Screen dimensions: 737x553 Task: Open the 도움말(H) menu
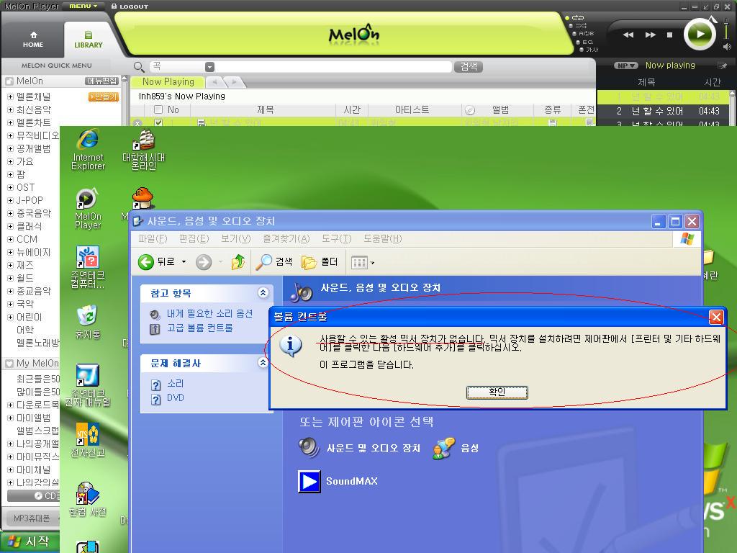tap(383, 239)
